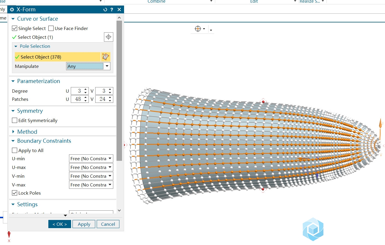Click the Degree V stepper arrows
The image size is (385, 245).
[x=110, y=91]
